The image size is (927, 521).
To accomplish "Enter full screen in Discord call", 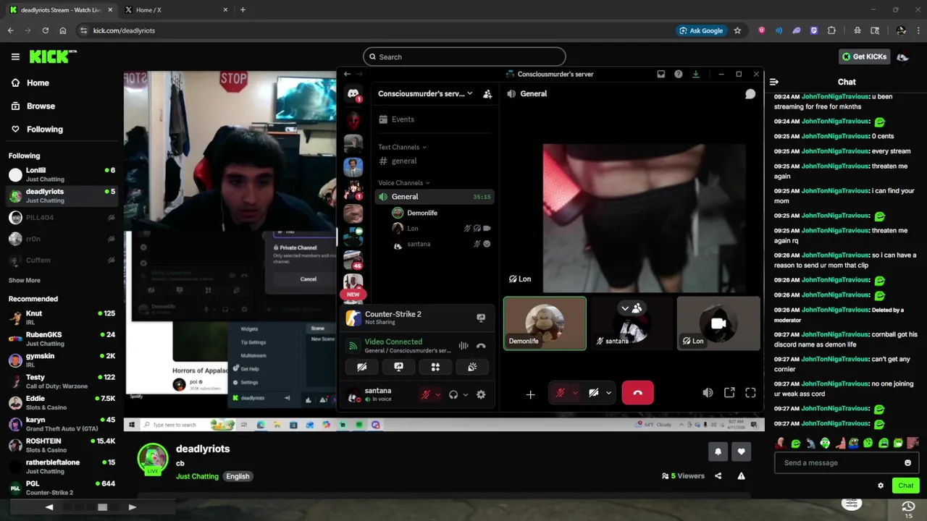I will pyautogui.click(x=750, y=393).
